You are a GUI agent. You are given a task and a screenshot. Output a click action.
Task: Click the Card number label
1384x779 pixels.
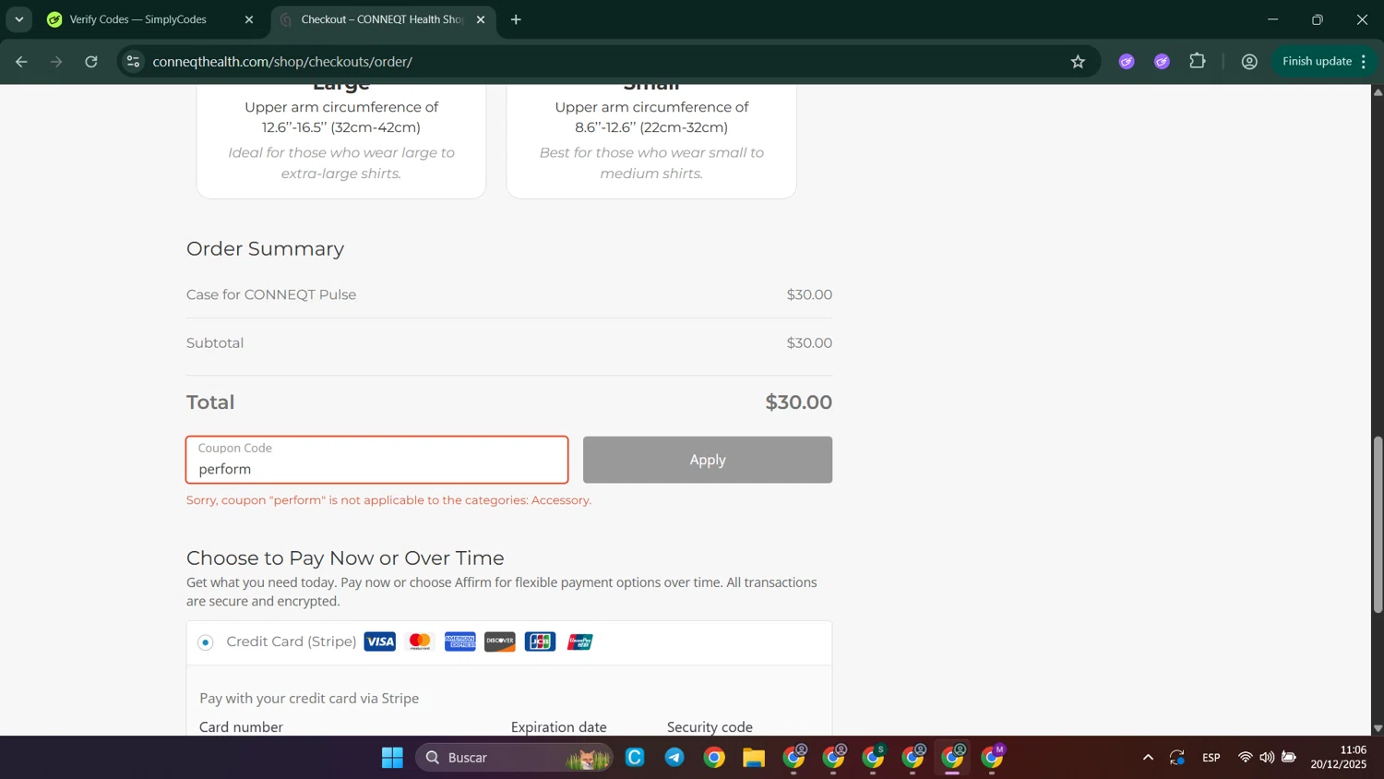tap(241, 727)
